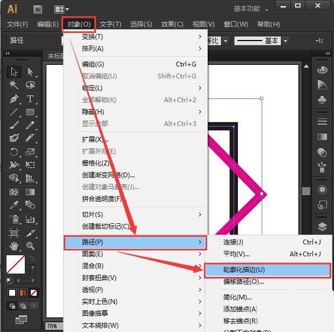Select the Pencil tool
Viewport: 334px width, 332px height.
[30, 125]
